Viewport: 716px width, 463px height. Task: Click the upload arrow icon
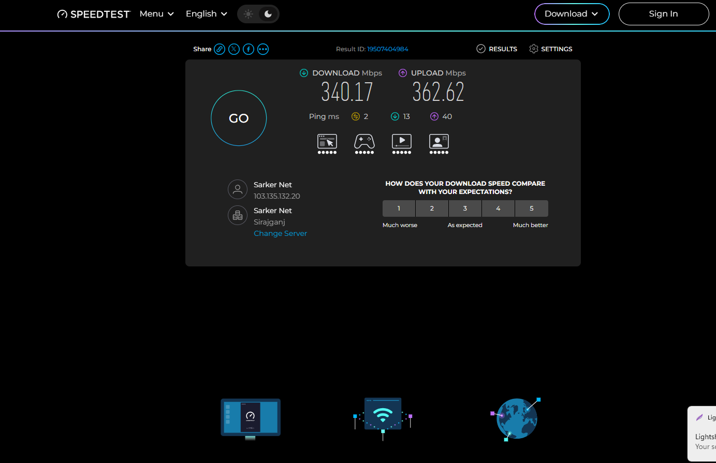click(x=403, y=73)
